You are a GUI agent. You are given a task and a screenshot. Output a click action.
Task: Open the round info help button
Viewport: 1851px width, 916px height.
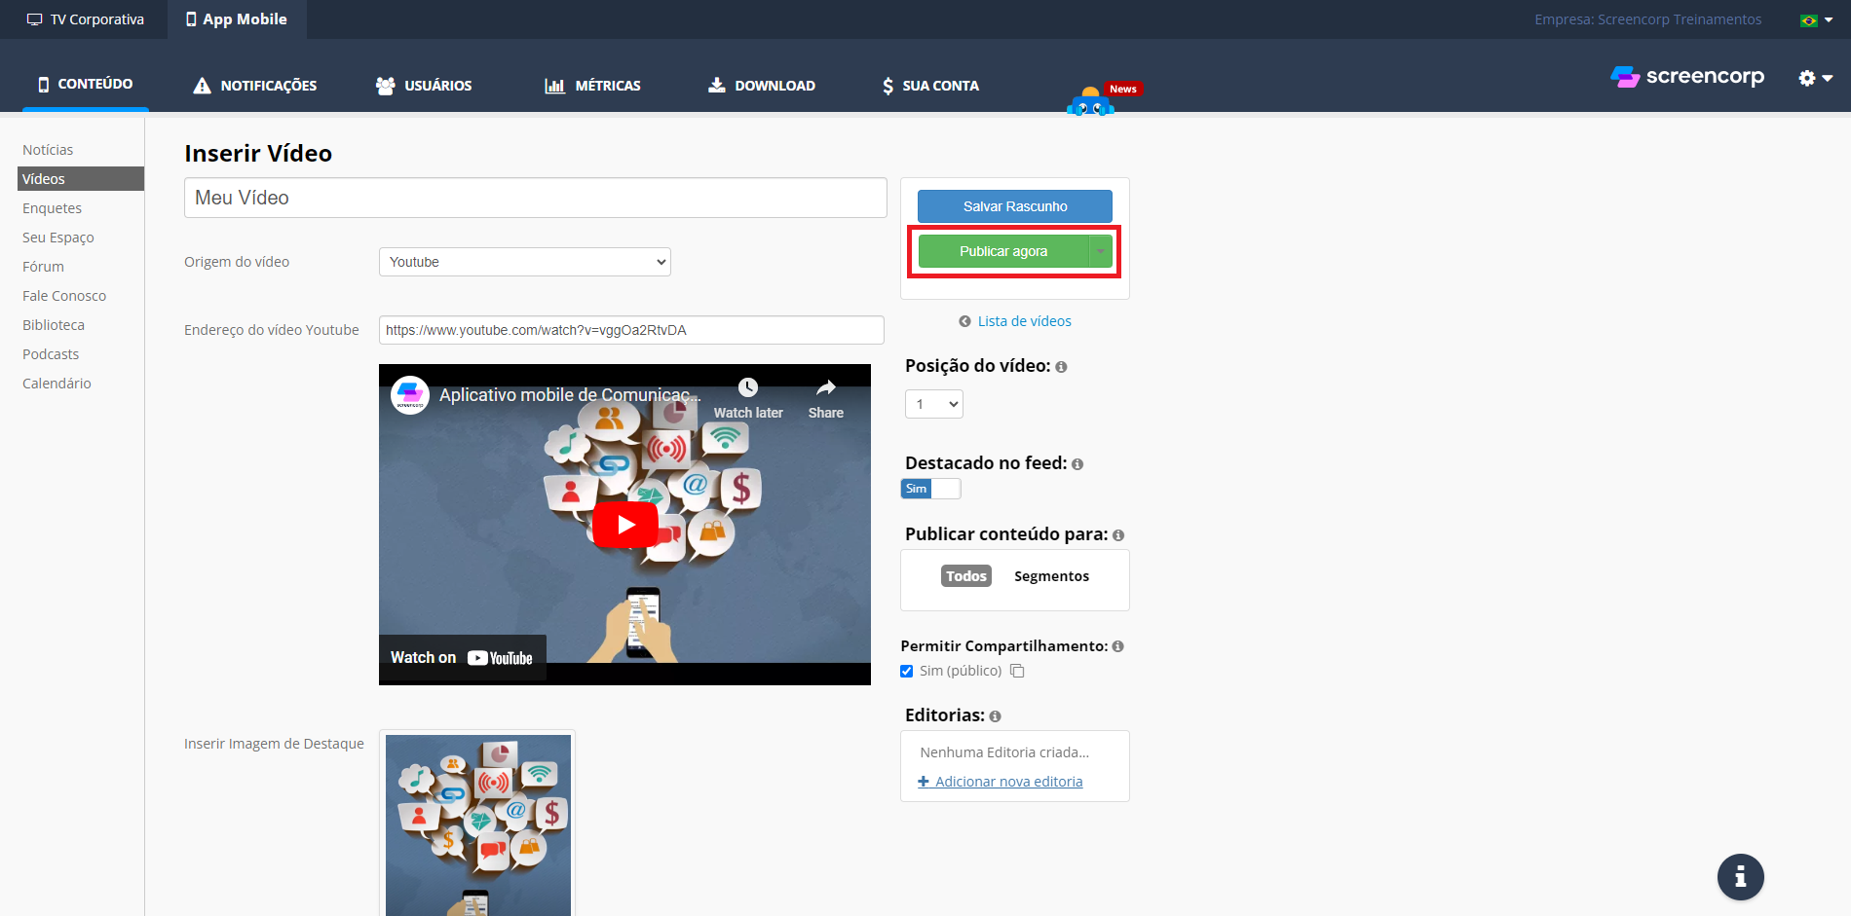[x=1741, y=877]
